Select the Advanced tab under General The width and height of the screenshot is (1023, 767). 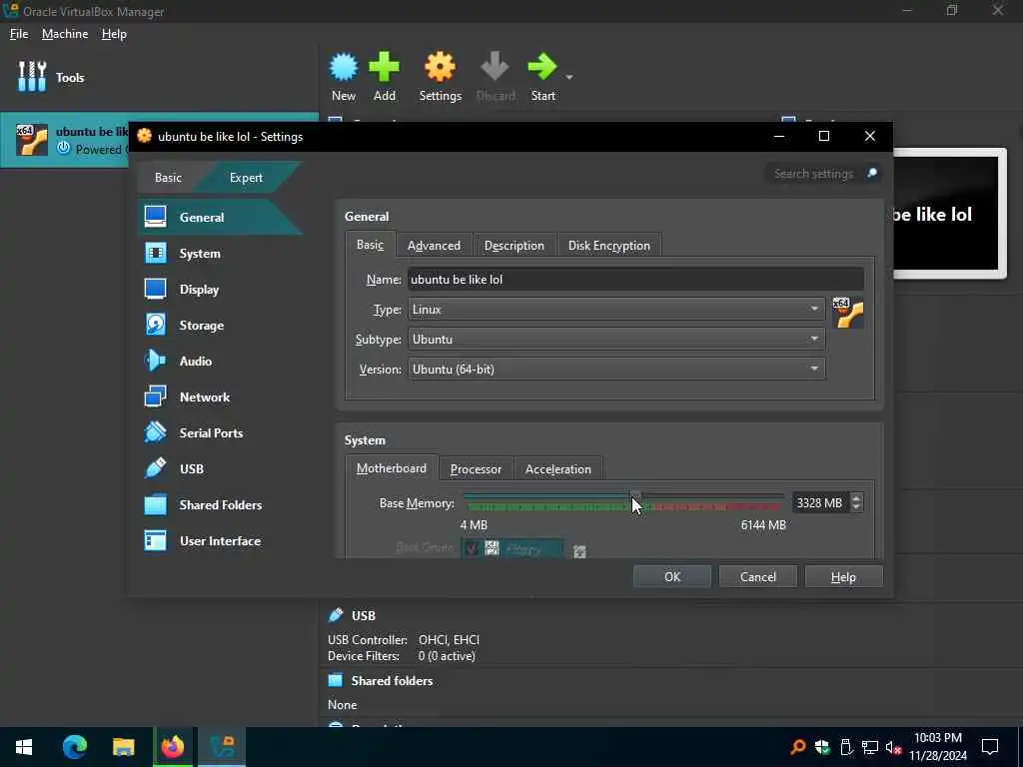pos(434,246)
